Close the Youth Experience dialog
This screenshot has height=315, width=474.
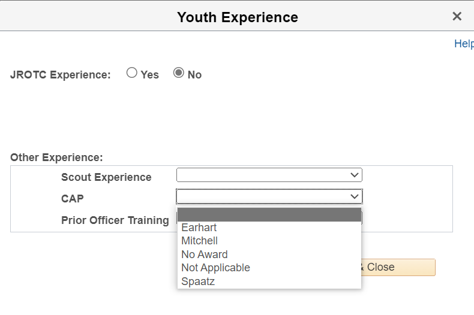coord(457,16)
